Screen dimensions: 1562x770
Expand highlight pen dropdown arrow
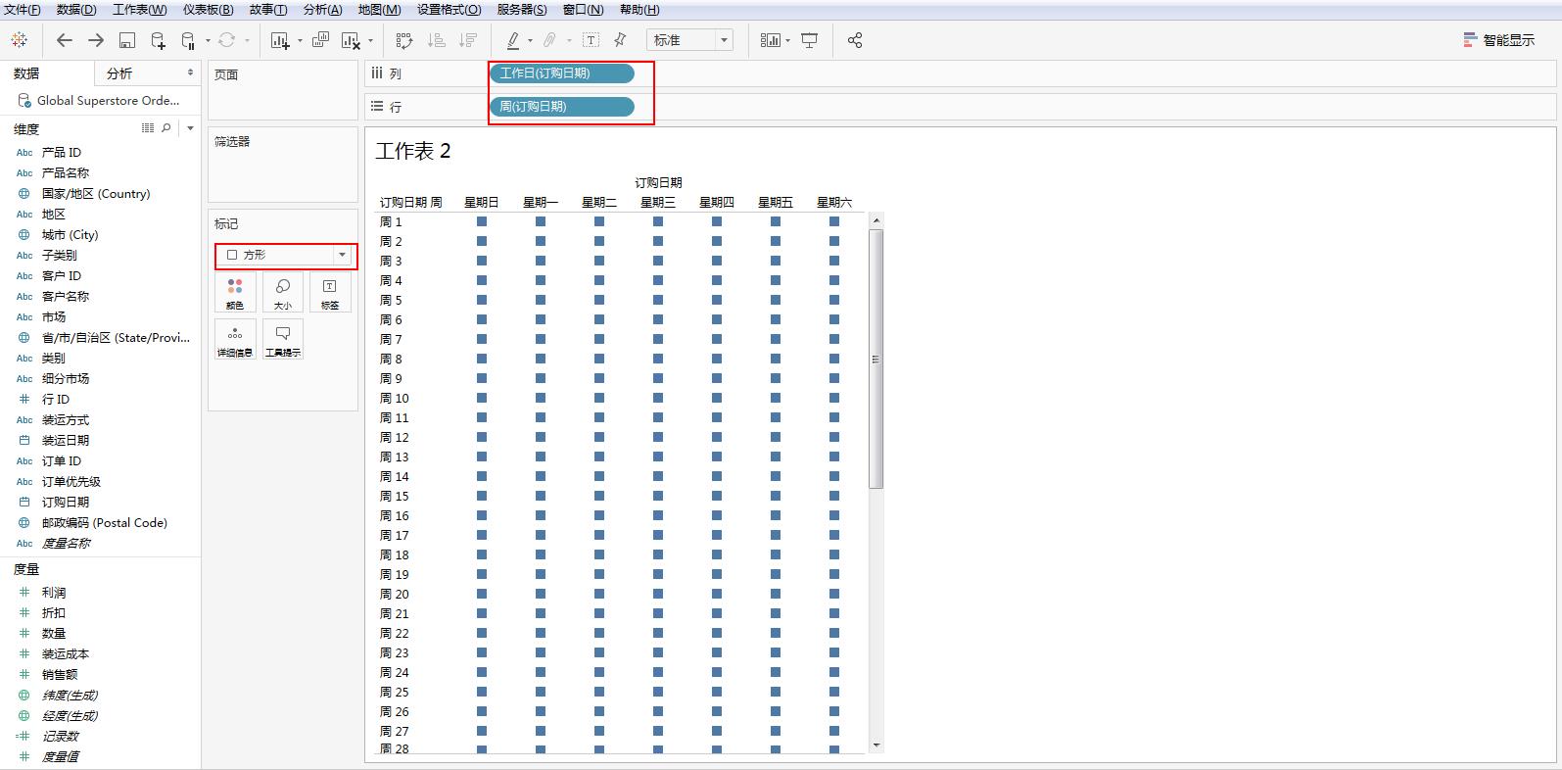tap(530, 41)
